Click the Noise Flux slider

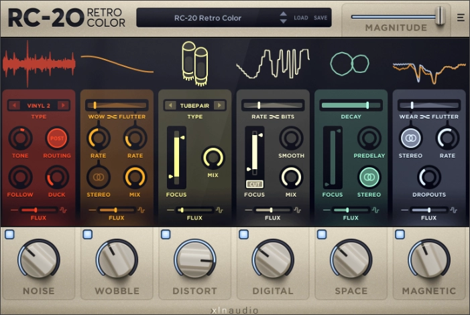(38, 210)
